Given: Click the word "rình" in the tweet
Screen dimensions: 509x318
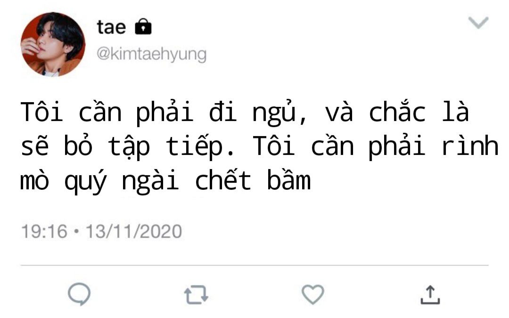Looking at the screenshot, I should click(470, 146).
